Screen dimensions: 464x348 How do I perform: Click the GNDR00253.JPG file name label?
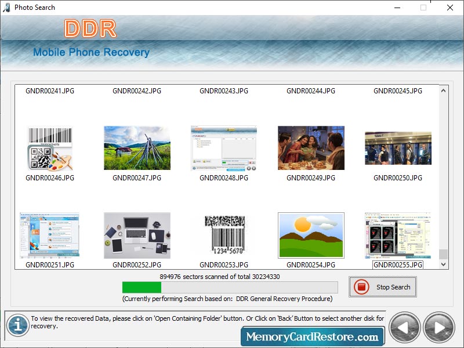coord(224,265)
